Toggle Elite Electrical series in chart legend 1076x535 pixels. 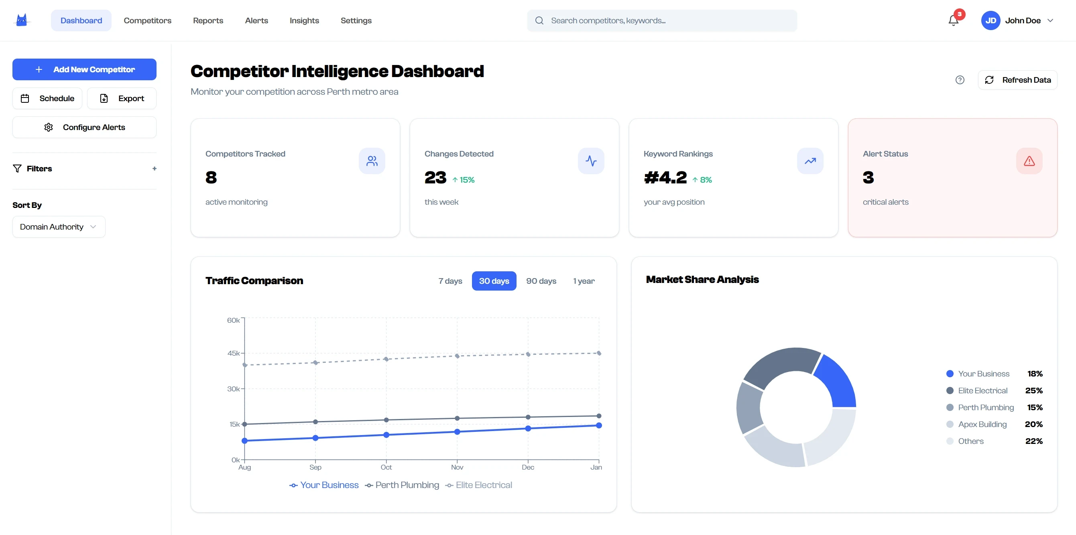[x=479, y=485]
